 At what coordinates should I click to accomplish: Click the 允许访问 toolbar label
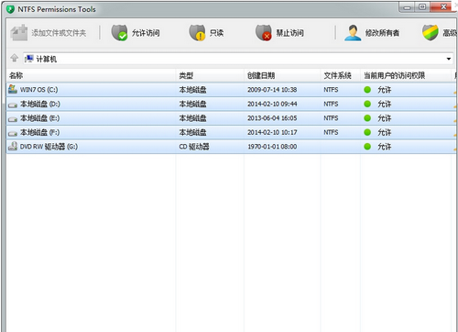(x=146, y=33)
